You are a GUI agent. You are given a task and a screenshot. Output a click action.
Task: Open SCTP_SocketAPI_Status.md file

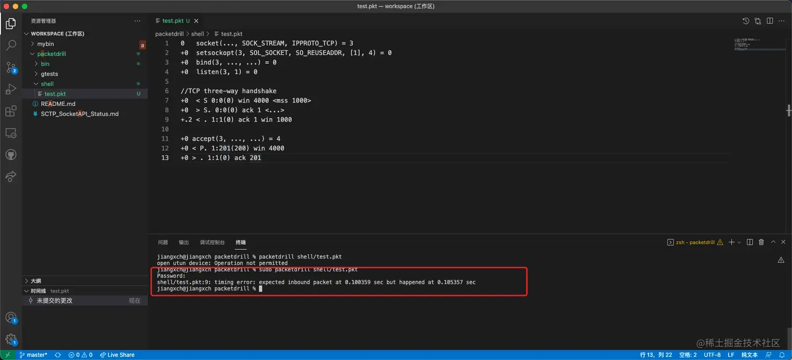point(84,114)
